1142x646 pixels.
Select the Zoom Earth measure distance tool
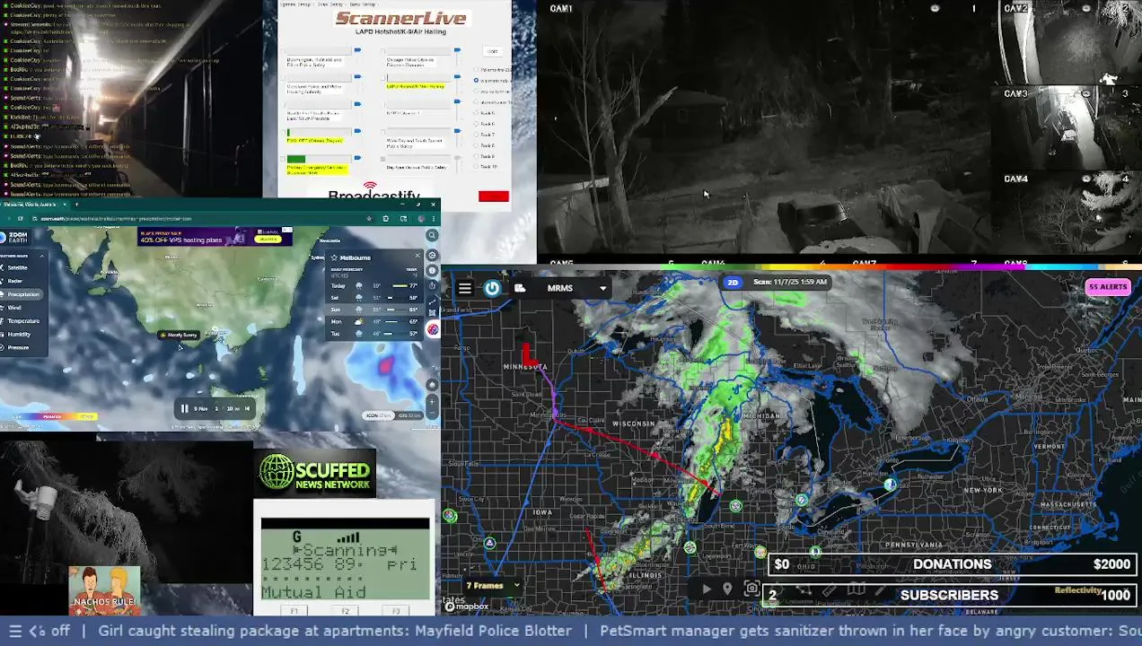click(432, 302)
